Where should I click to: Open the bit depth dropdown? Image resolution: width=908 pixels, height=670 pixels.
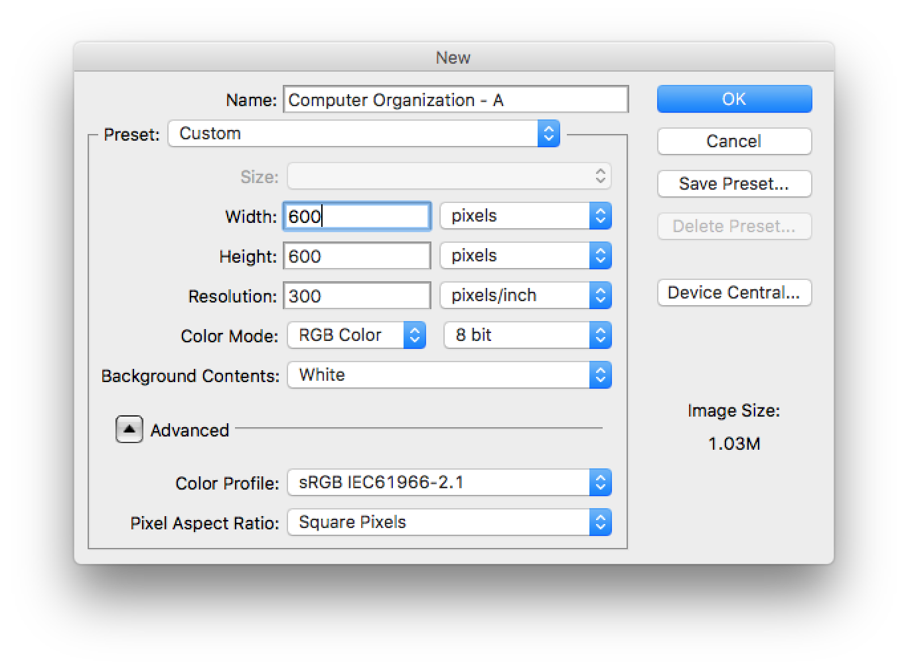tap(527, 335)
